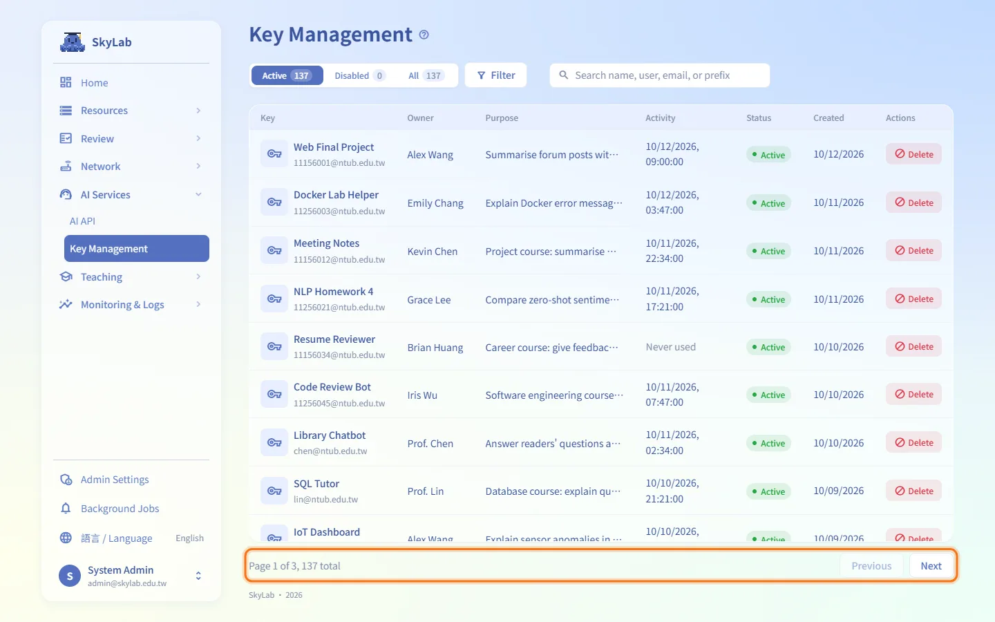Click the AI Services headset icon
This screenshot has height=622, width=995.
pos(66,195)
